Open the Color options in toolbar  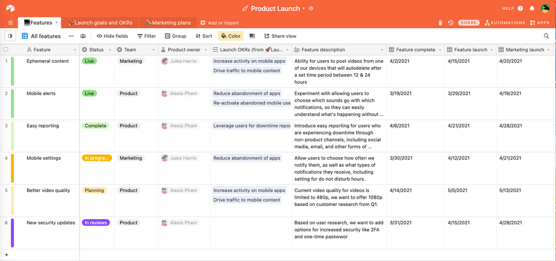tap(231, 36)
